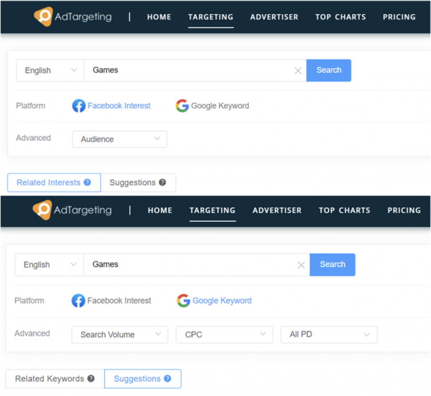Click the AdTargeting logo in the upper screenshot
Image resolution: width=431 pixels, height=396 pixels.
point(72,17)
